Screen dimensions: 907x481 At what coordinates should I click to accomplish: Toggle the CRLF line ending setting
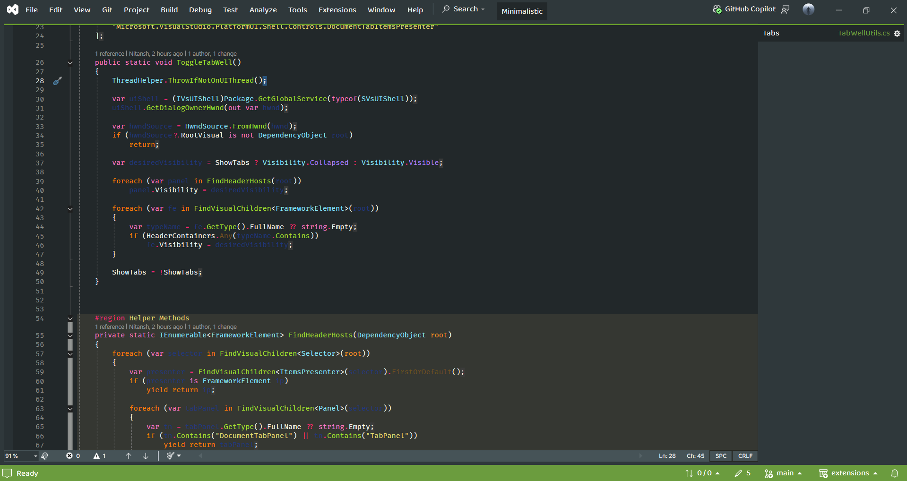point(745,456)
